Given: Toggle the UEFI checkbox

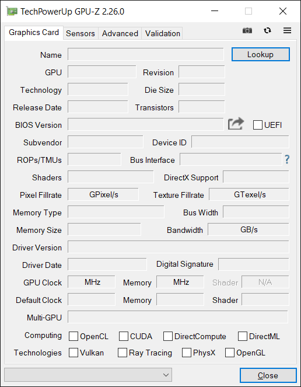Looking at the screenshot, I should click(258, 125).
